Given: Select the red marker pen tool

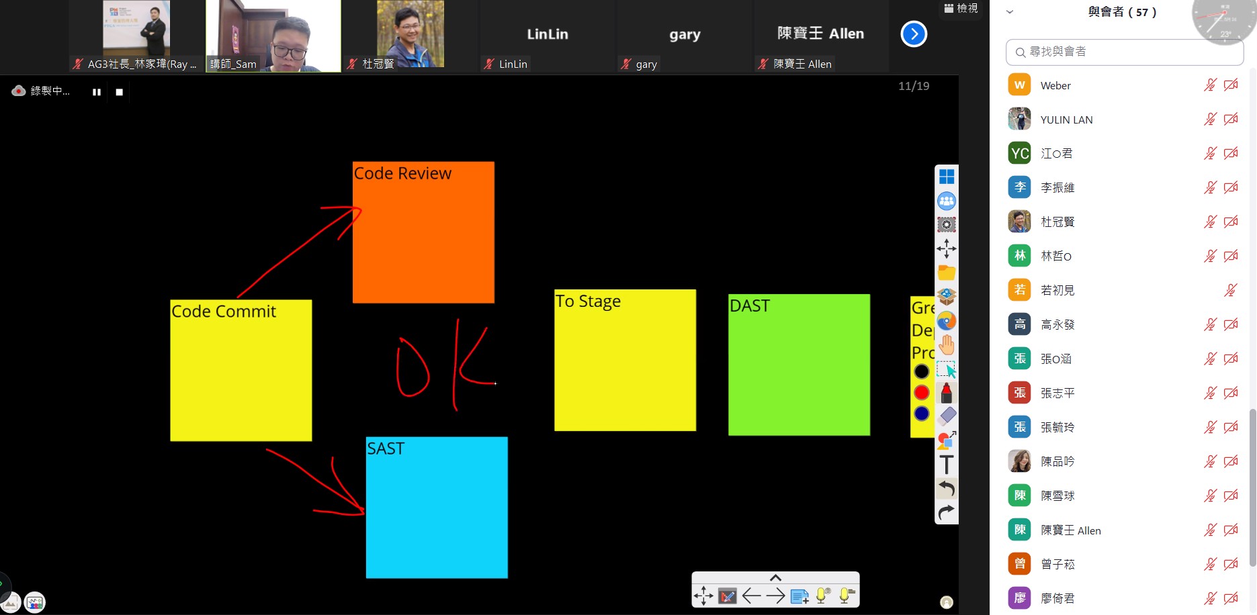Looking at the screenshot, I should point(947,393).
